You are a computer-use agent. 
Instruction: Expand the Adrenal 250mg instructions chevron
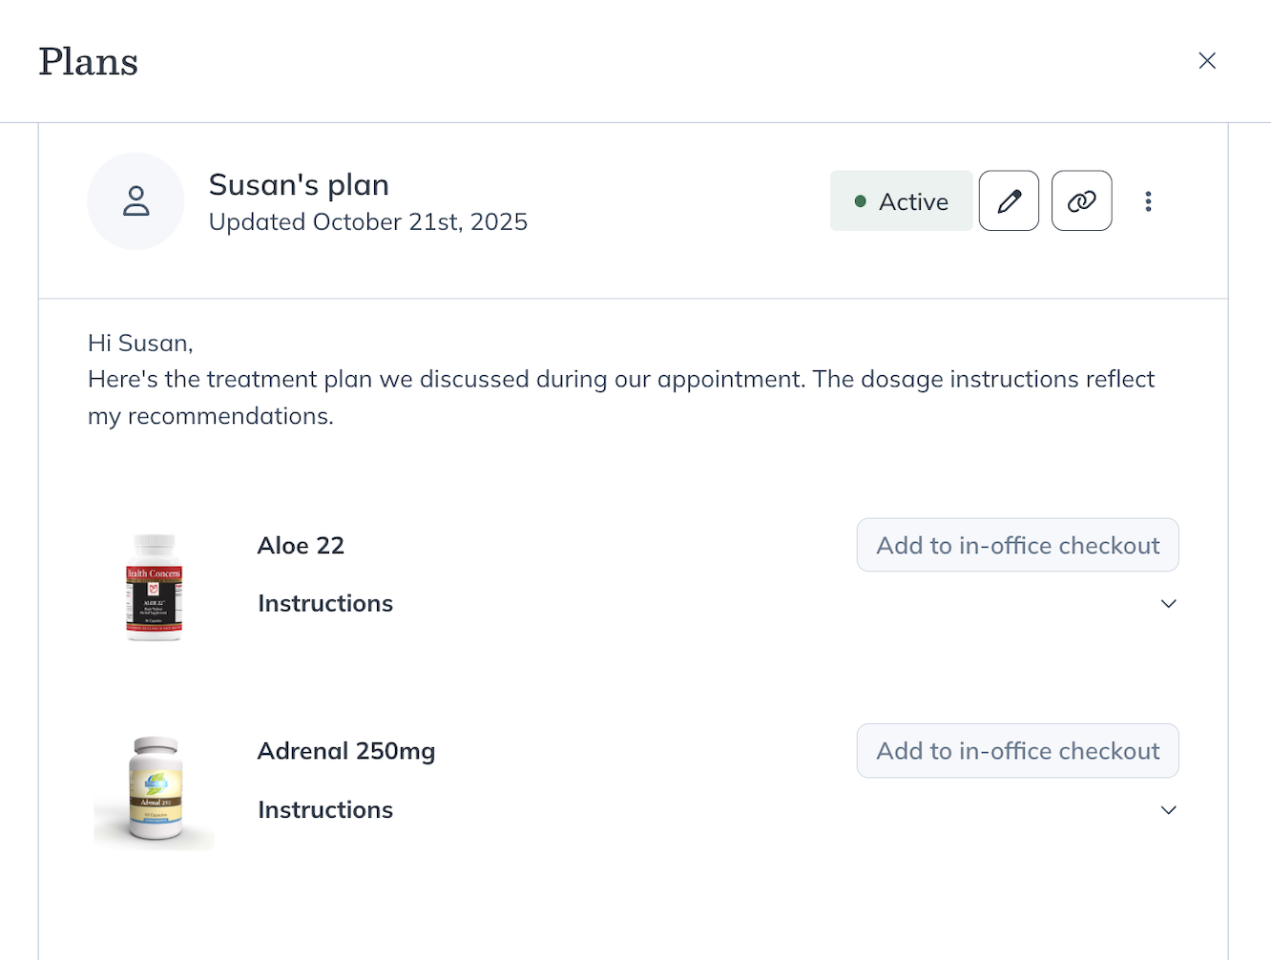pos(1168,810)
